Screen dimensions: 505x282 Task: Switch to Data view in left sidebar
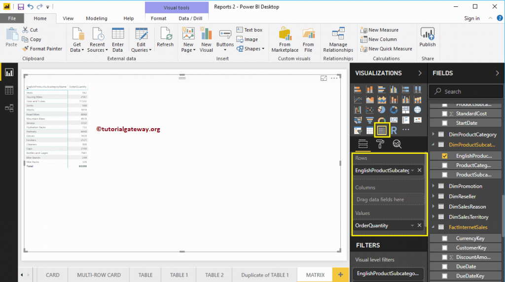click(x=9, y=90)
